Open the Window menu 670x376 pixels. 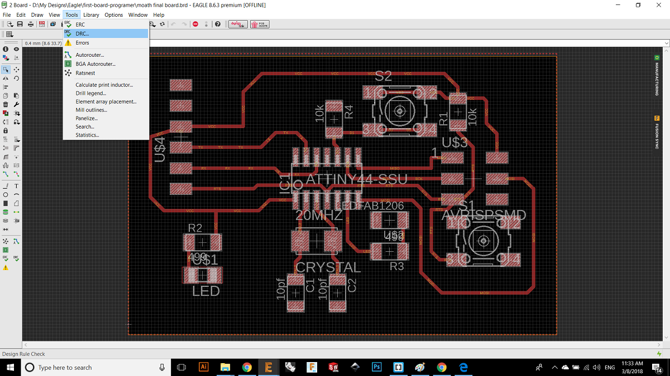[x=138, y=15]
